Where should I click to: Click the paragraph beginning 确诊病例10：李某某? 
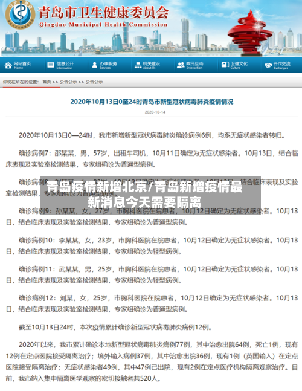point(152,245)
